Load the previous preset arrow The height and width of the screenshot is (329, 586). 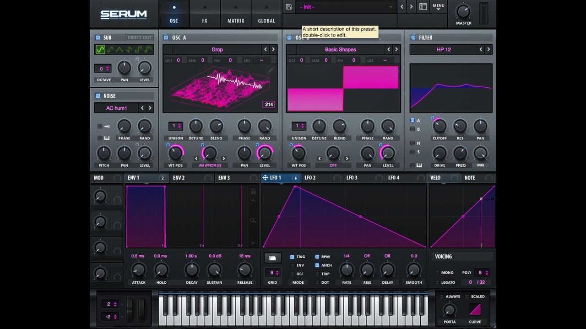pyautogui.click(x=402, y=7)
